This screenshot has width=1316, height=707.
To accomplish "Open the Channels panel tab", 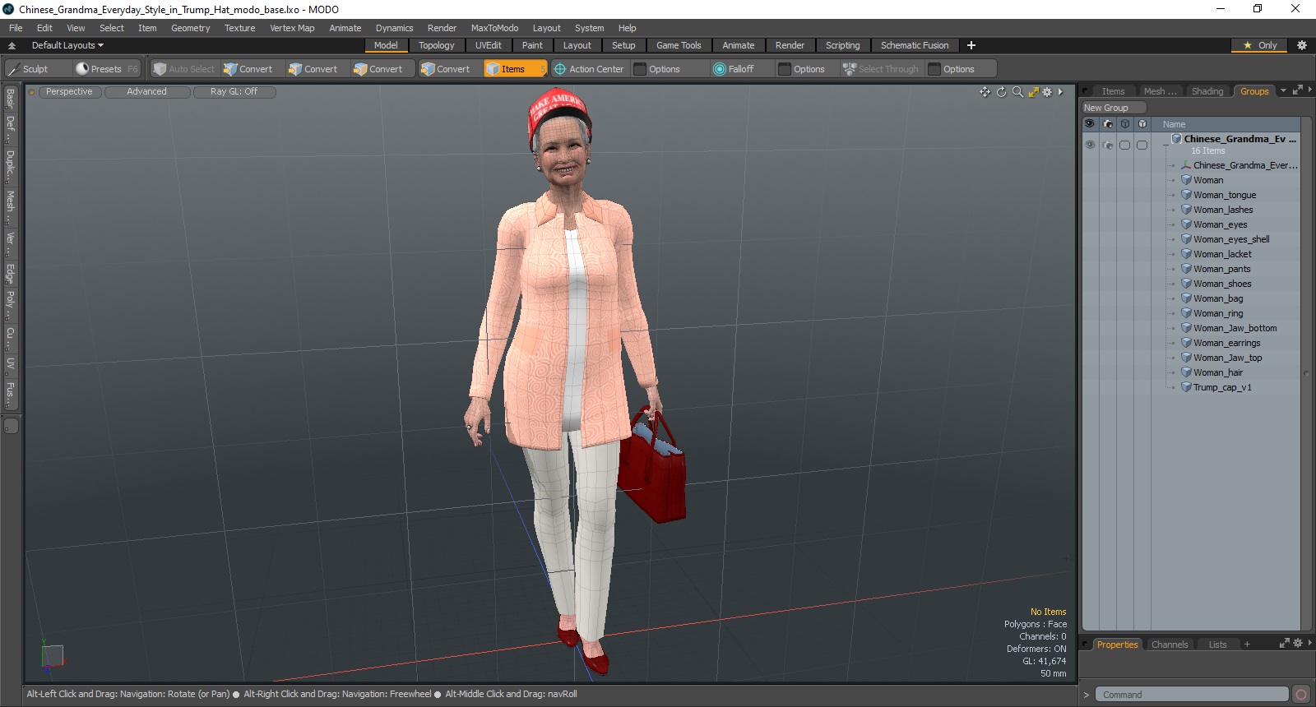I will pos(1170,645).
